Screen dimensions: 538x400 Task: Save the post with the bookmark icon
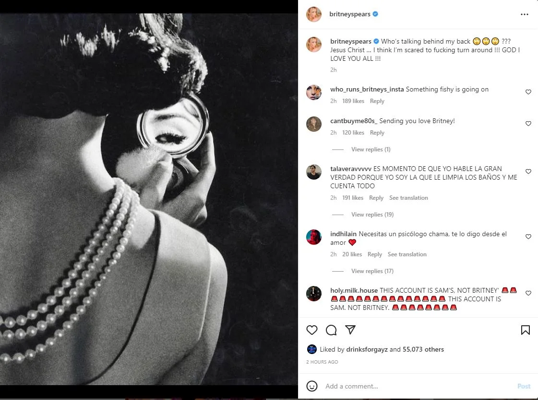coord(525,330)
